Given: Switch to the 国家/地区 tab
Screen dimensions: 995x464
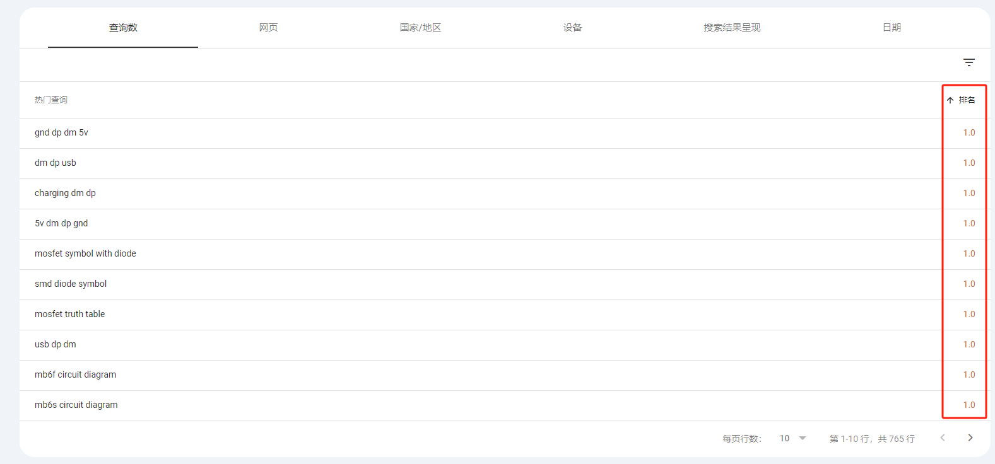Looking at the screenshot, I should pos(420,28).
